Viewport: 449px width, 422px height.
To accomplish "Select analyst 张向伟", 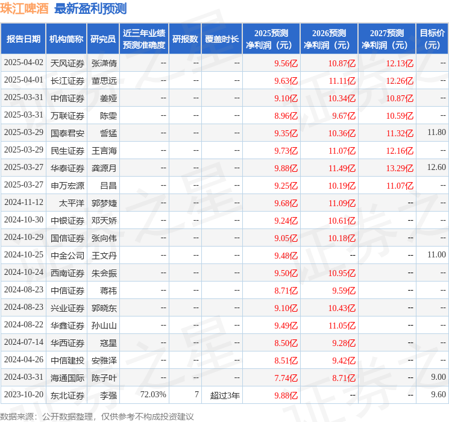I will pos(104,238).
